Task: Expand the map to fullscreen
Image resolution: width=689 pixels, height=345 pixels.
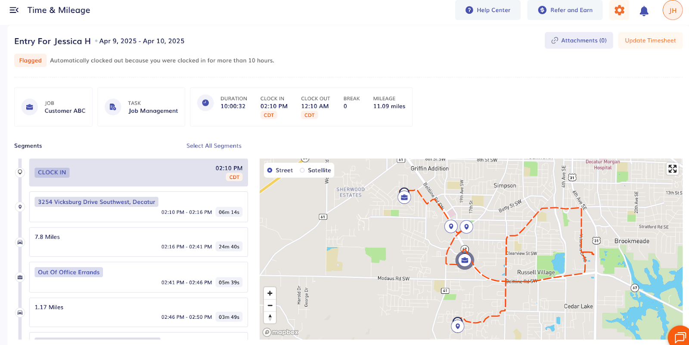Action: tap(672, 169)
